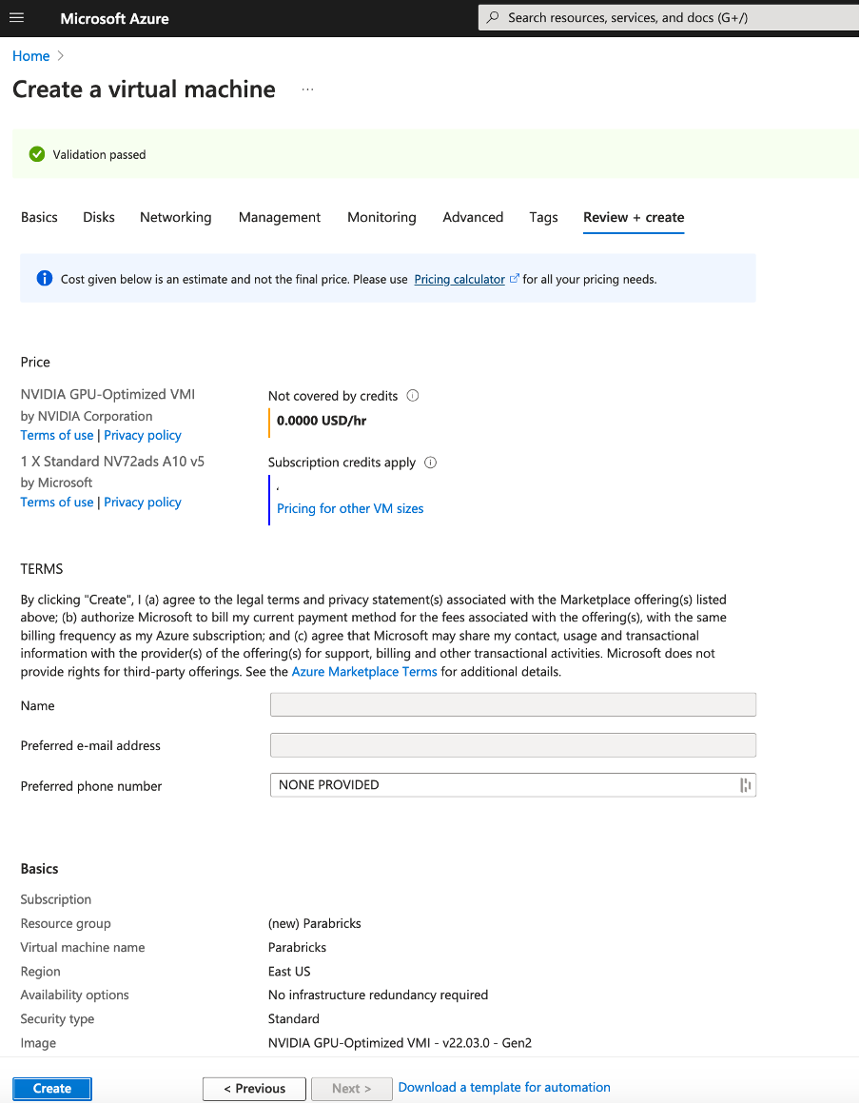Screen dimensions: 860x1104
Task: Click the green Validation passed checkmark
Action: (37, 154)
